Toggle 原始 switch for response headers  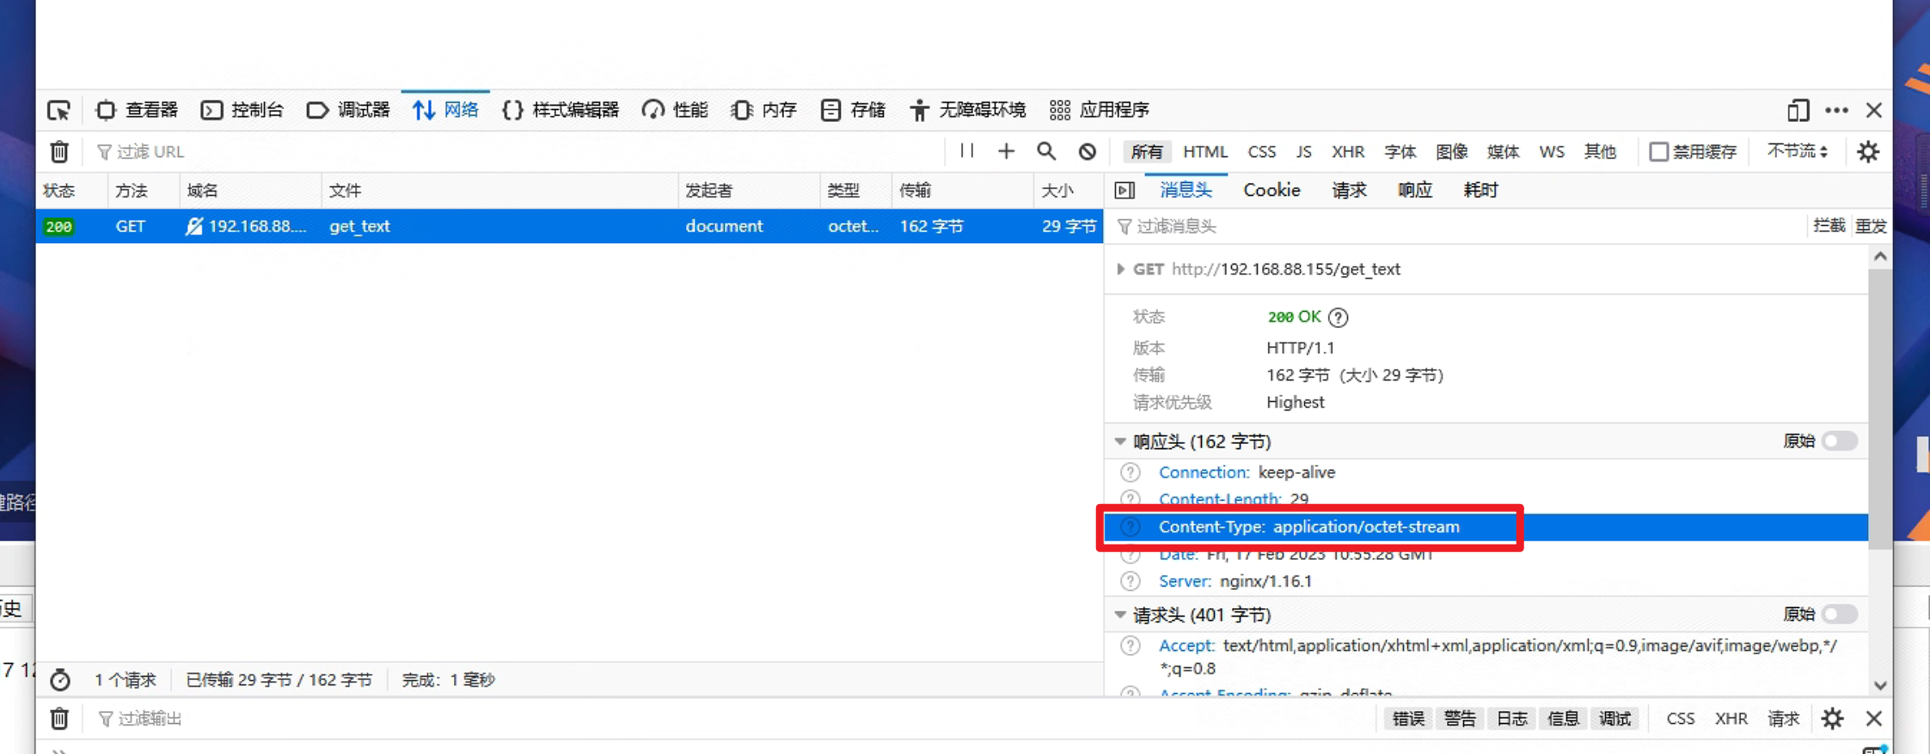pos(1840,441)
